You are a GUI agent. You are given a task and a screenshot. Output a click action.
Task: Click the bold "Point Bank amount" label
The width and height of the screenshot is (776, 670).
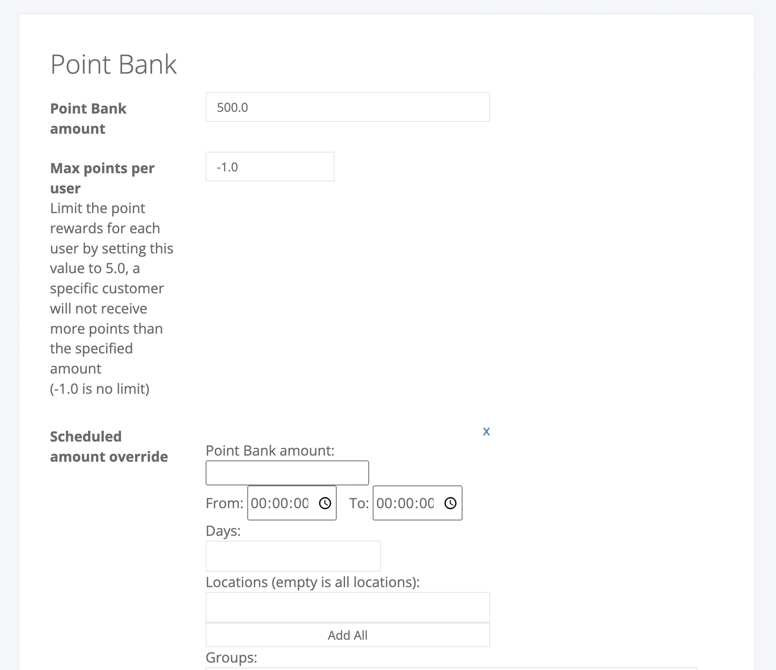[x=88, y=118]
